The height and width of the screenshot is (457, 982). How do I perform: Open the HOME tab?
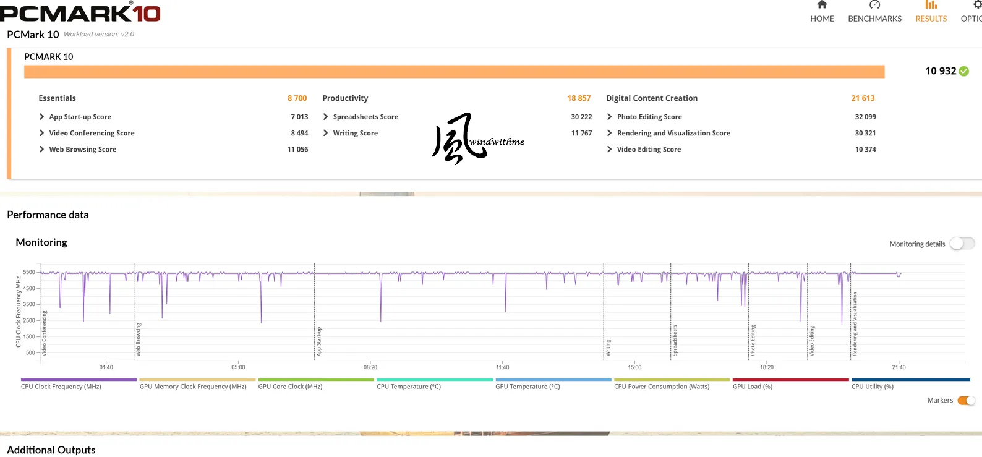tap(822, 19)
